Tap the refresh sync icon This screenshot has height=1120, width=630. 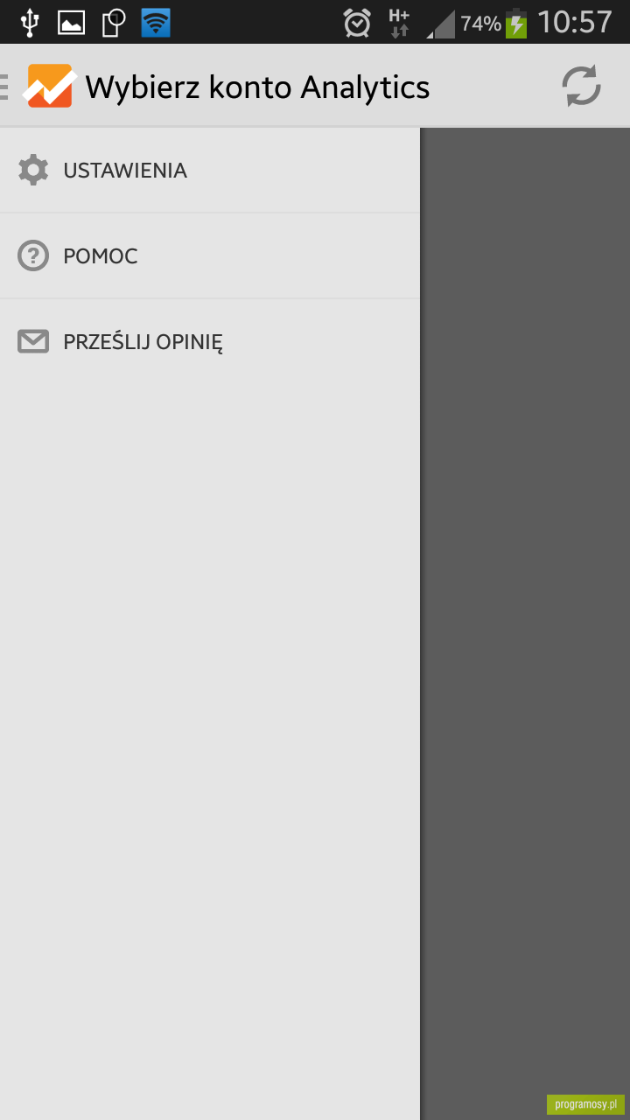581,87
